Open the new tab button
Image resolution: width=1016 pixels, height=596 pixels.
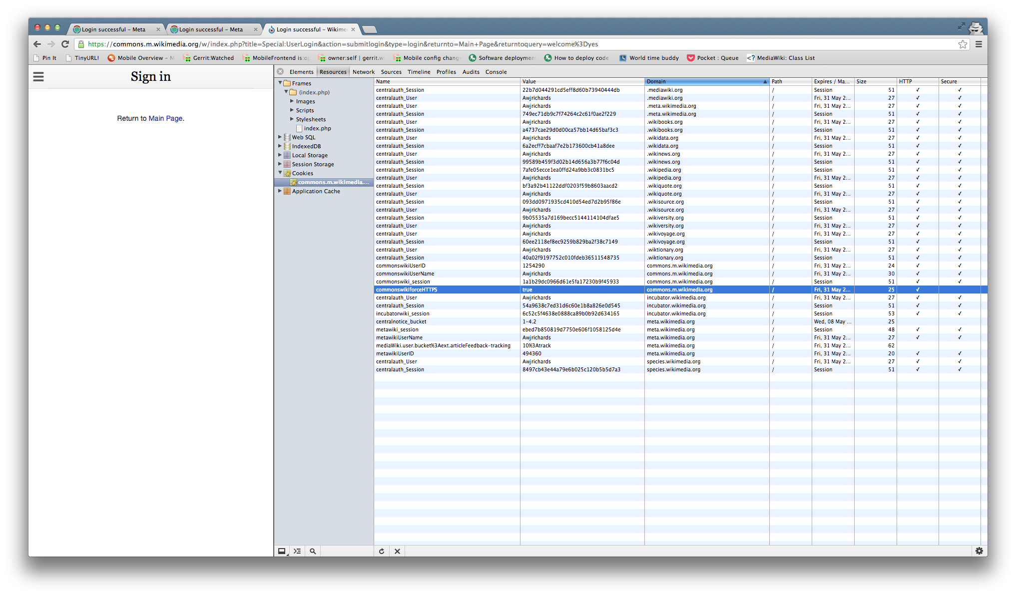tap(369, 29)
